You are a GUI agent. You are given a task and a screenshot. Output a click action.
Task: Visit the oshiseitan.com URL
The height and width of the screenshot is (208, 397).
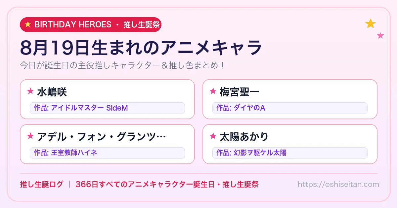338,184
